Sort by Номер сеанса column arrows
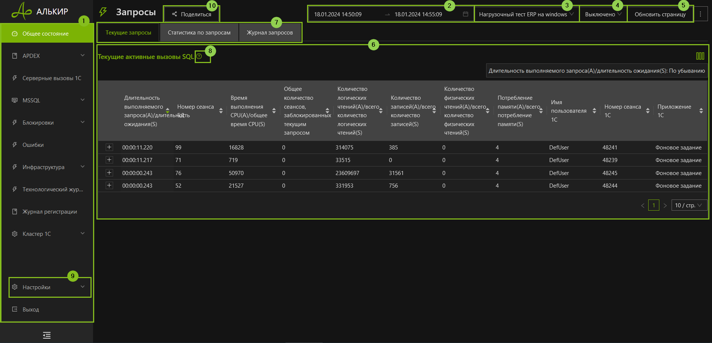Image resolution: width=712 pixels, height=343 pixels. coord(221,111)
